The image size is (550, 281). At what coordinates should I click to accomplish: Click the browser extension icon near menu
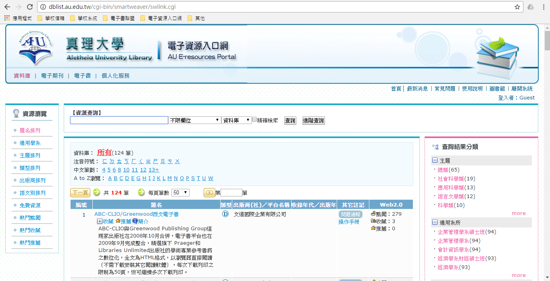click(531, 7)
